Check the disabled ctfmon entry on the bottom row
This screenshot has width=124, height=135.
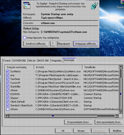tap(8, 109)
